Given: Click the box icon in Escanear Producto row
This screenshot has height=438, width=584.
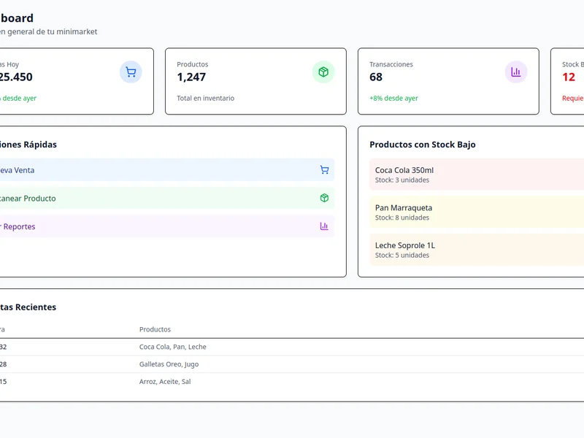Looking at the screenshot, I should click(324, 198).
